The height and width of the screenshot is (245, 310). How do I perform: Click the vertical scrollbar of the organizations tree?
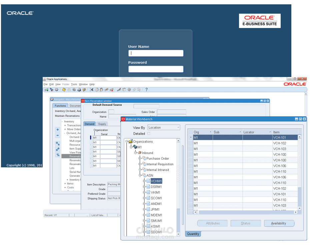pos(178,187)
